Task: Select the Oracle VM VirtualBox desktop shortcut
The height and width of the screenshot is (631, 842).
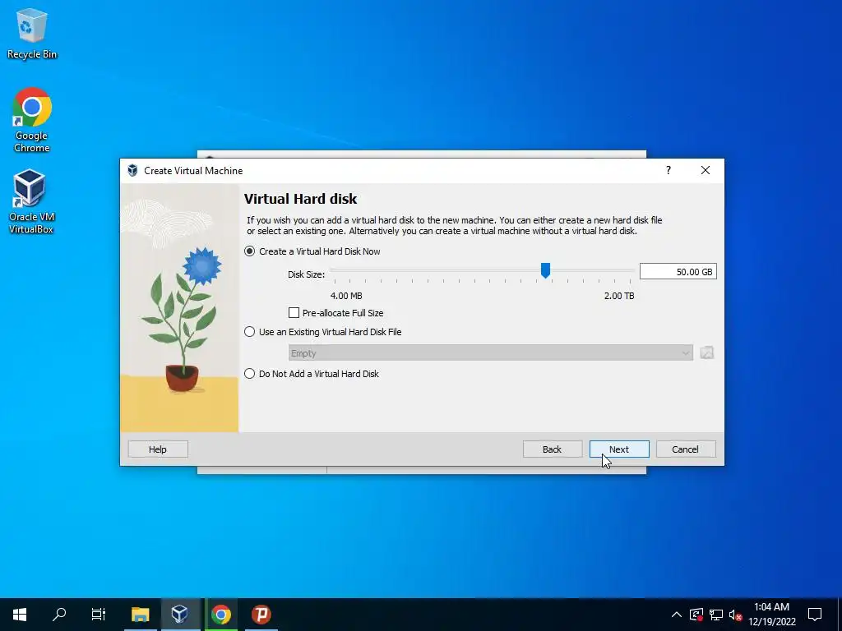Action: click(x=31, y=201)
